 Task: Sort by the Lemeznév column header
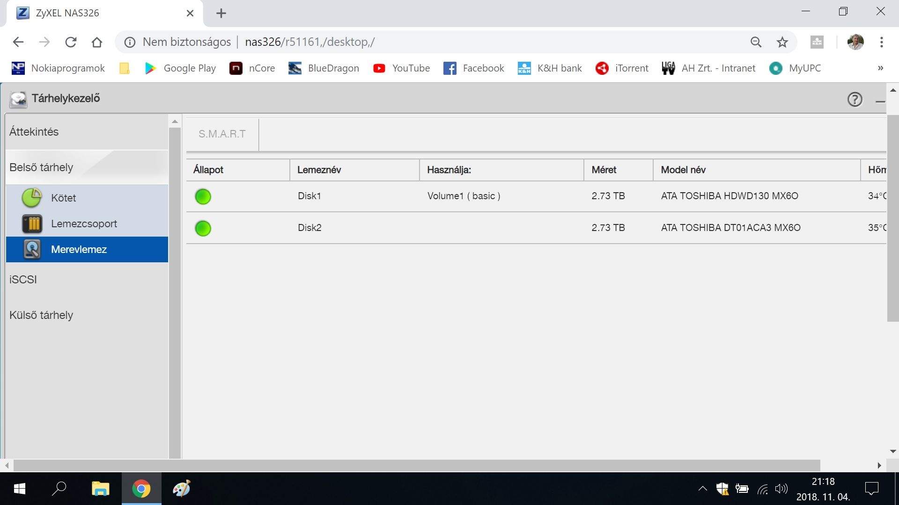click(354, 170)
